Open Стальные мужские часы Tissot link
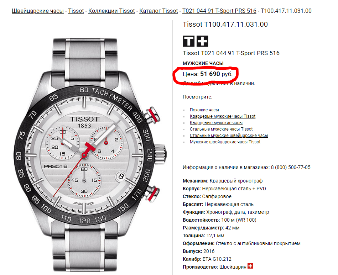 (221, 129)
